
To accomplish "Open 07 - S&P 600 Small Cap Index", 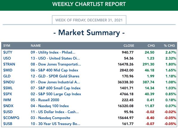I will (x=55, y=88).
